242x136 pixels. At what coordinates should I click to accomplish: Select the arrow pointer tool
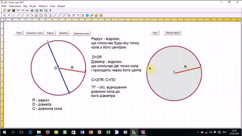4,15
